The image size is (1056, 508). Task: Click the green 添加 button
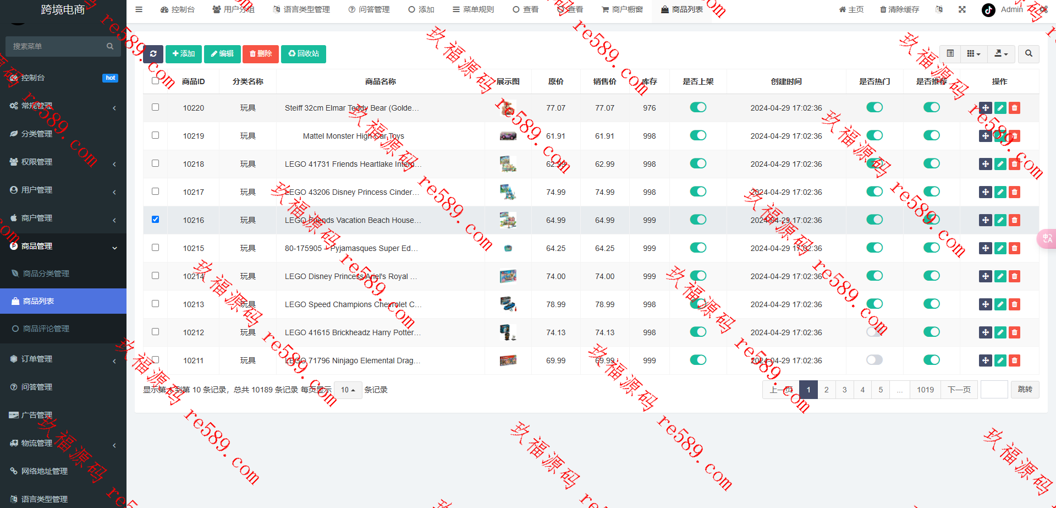click(184, 54)
